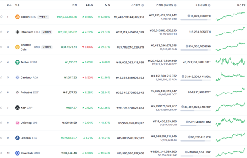Sort by 24h % column header

point(89,5)
